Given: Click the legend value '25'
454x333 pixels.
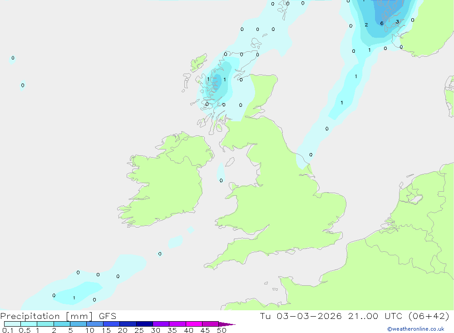Looking at the screenshot, I should [x=139, y=330].
